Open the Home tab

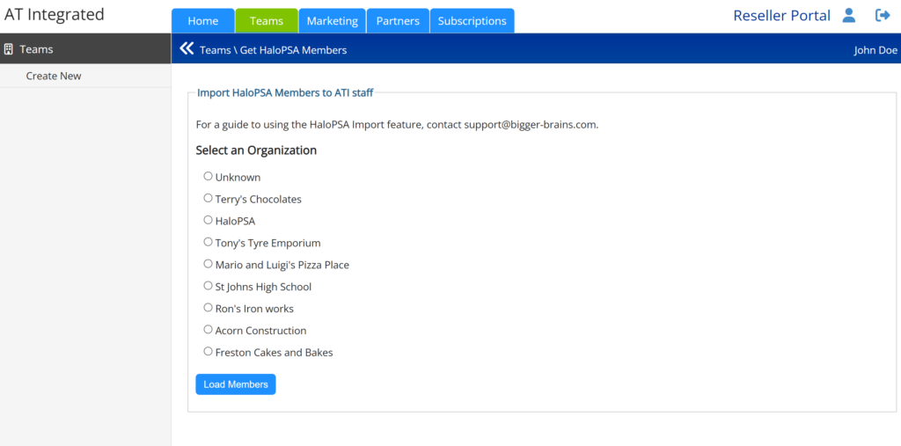(203, 21)
